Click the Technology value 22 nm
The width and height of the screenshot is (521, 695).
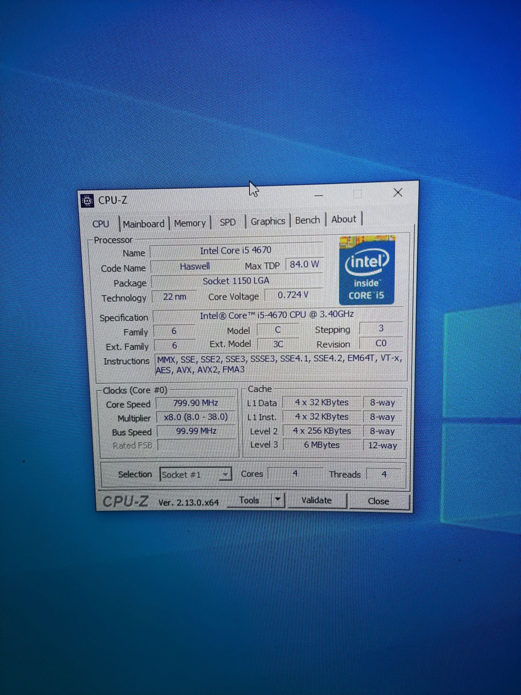[175, 297]
